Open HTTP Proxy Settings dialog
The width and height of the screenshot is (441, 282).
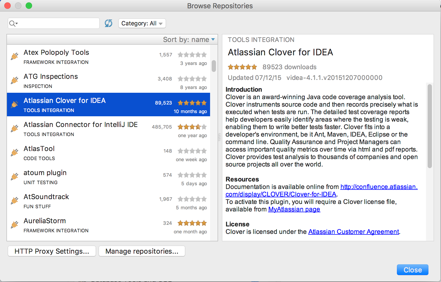[52, 251]
